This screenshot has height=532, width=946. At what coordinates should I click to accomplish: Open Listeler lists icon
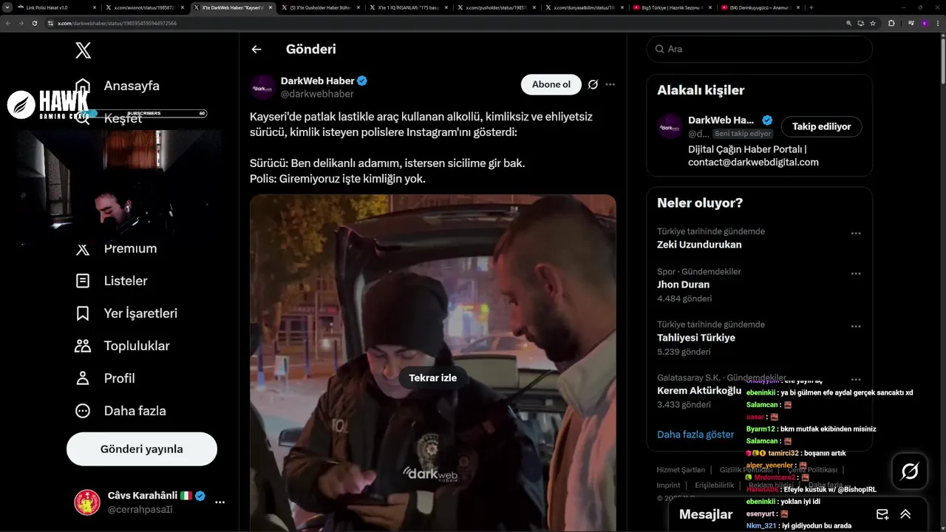pyautogui.click(x=84, y=281)
